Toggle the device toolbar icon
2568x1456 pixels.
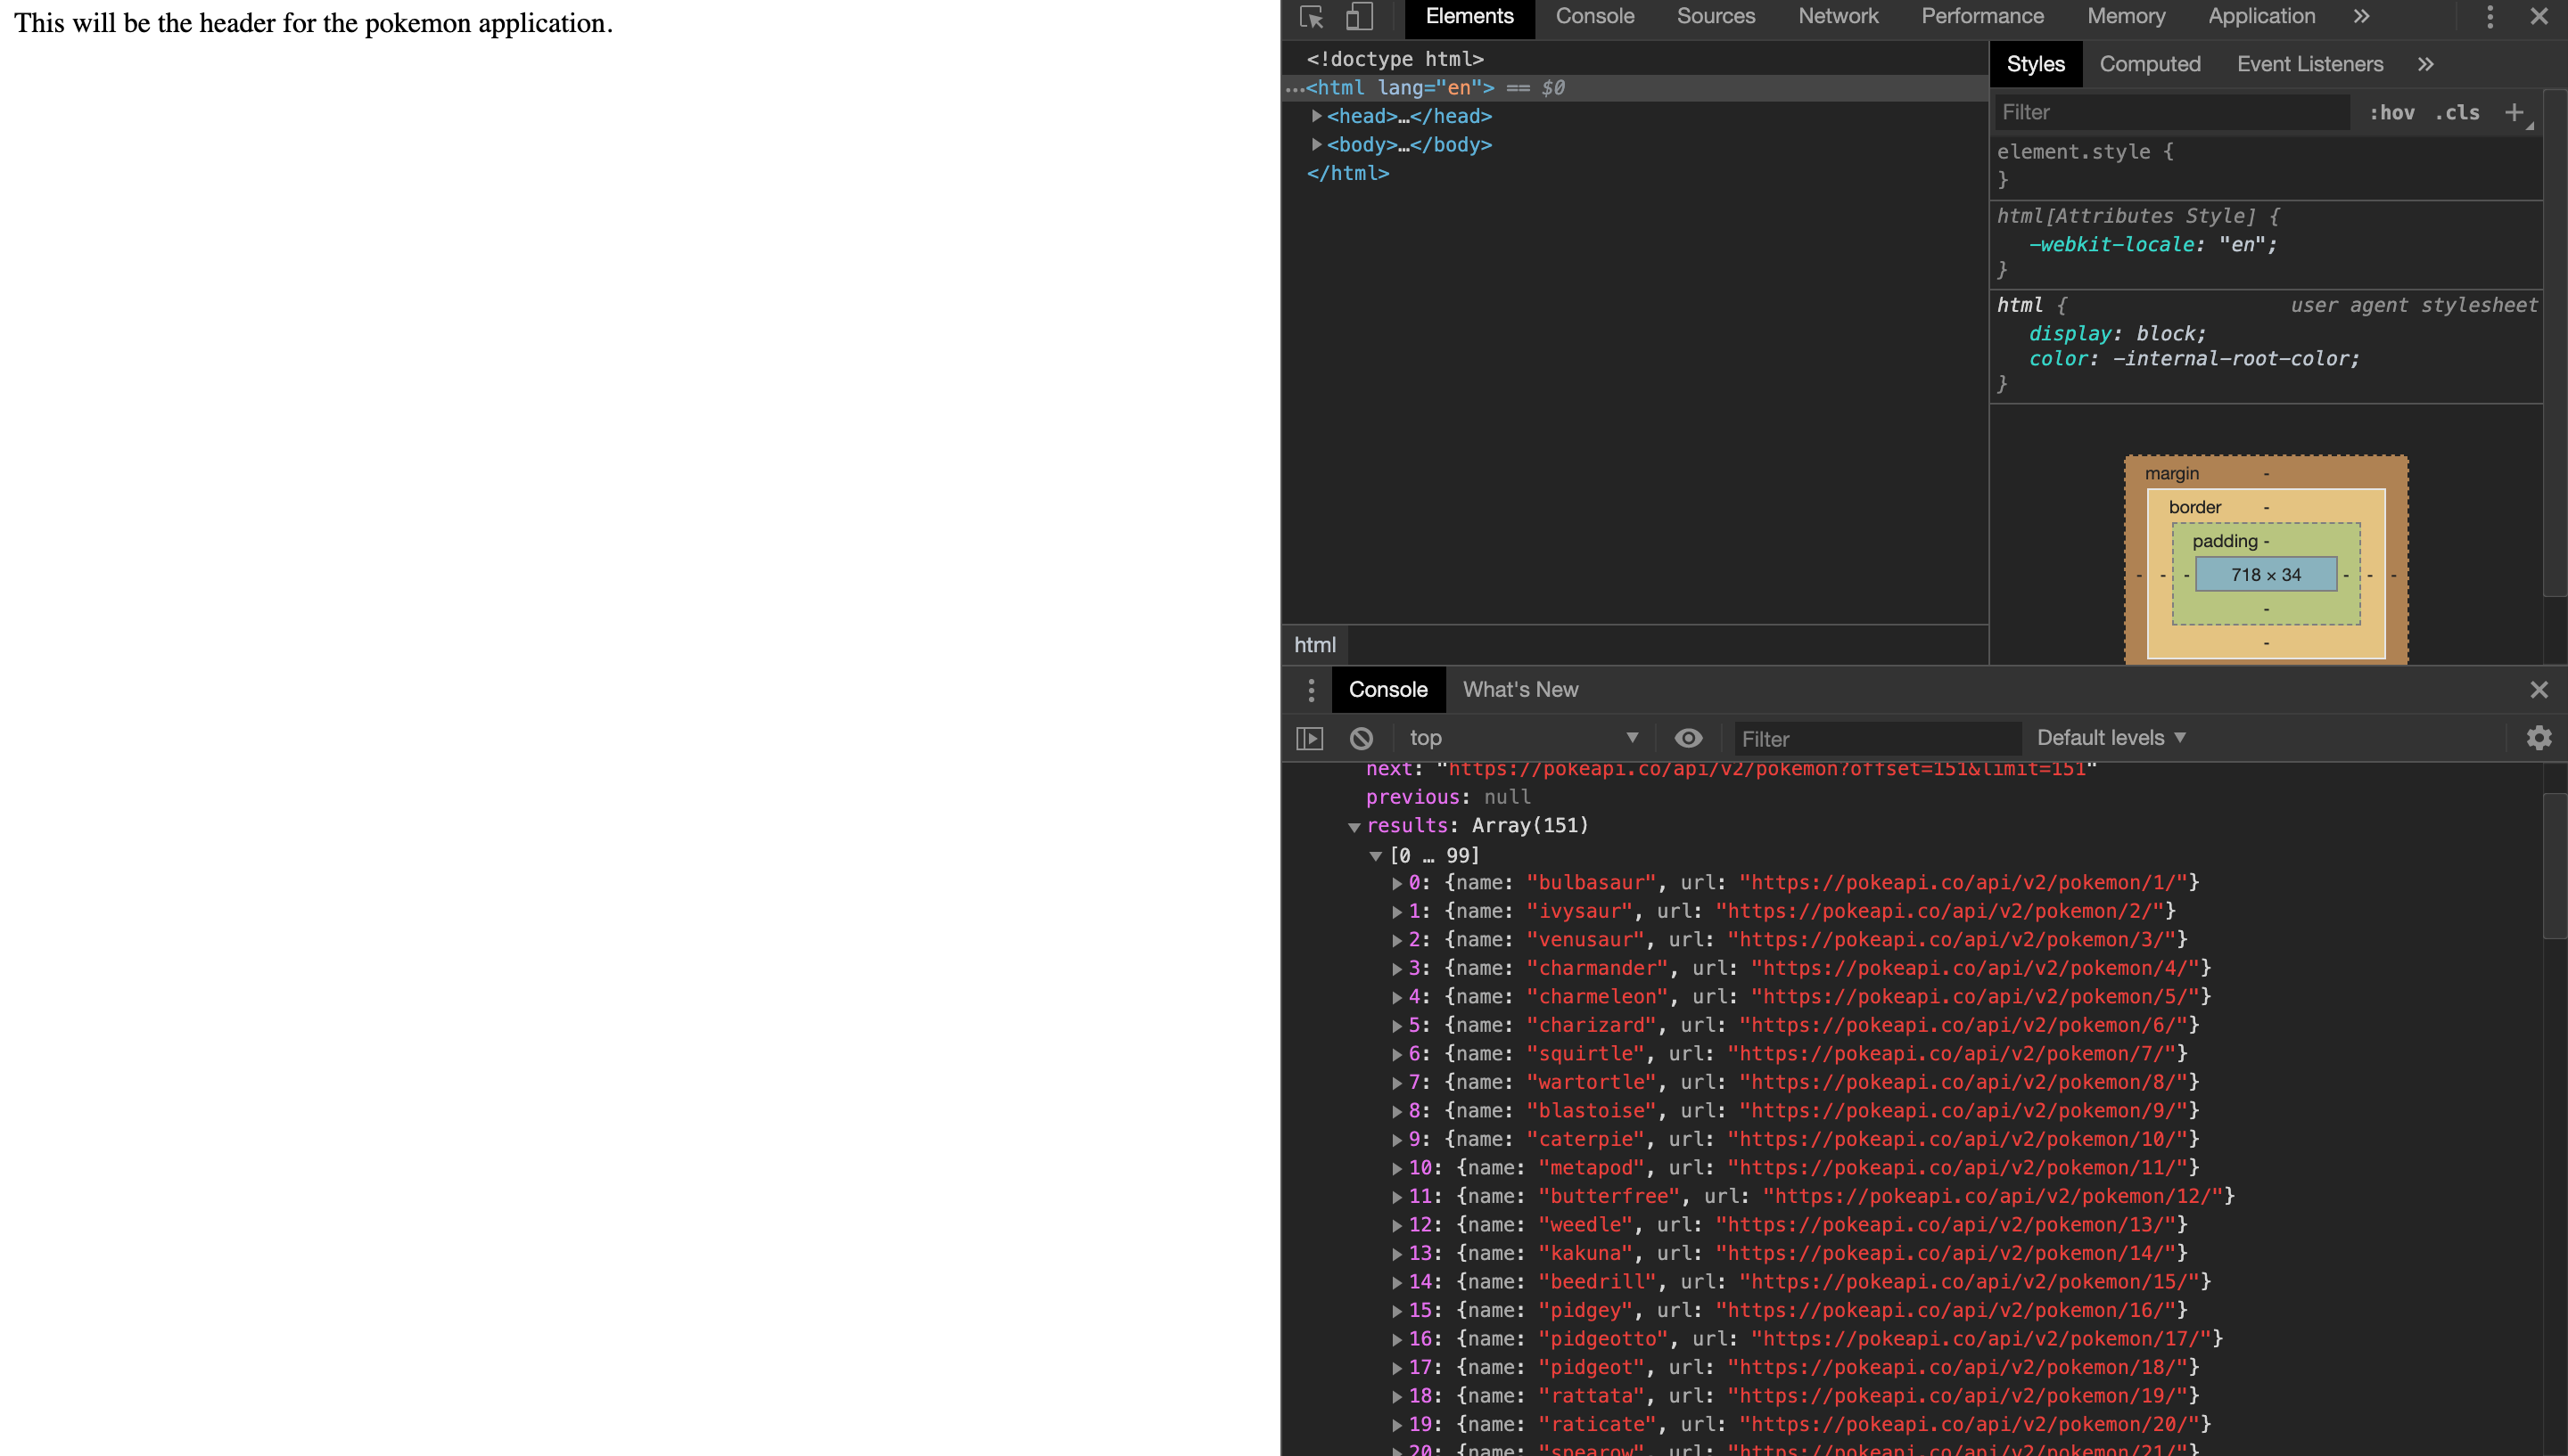click(x=1359, y=17)
